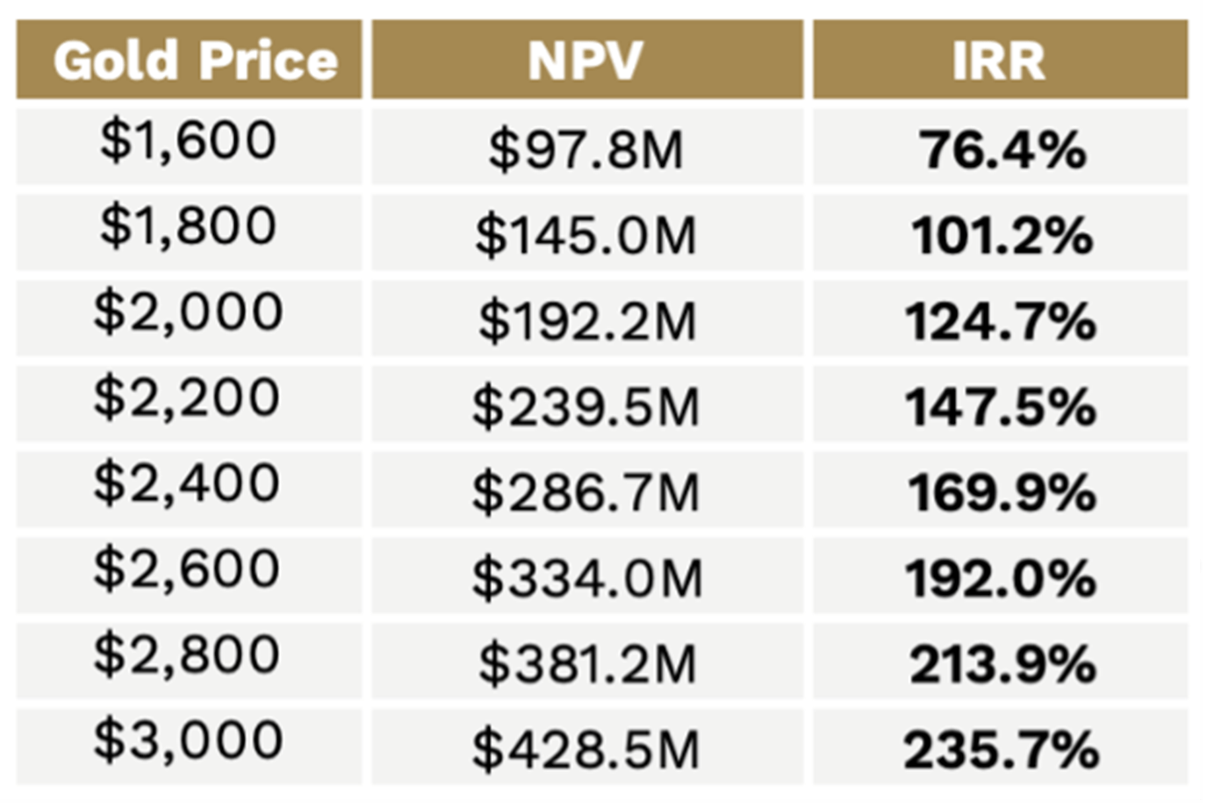Click the IRR column header
Screen dimensions: 1207x808
coord(1000,60)
